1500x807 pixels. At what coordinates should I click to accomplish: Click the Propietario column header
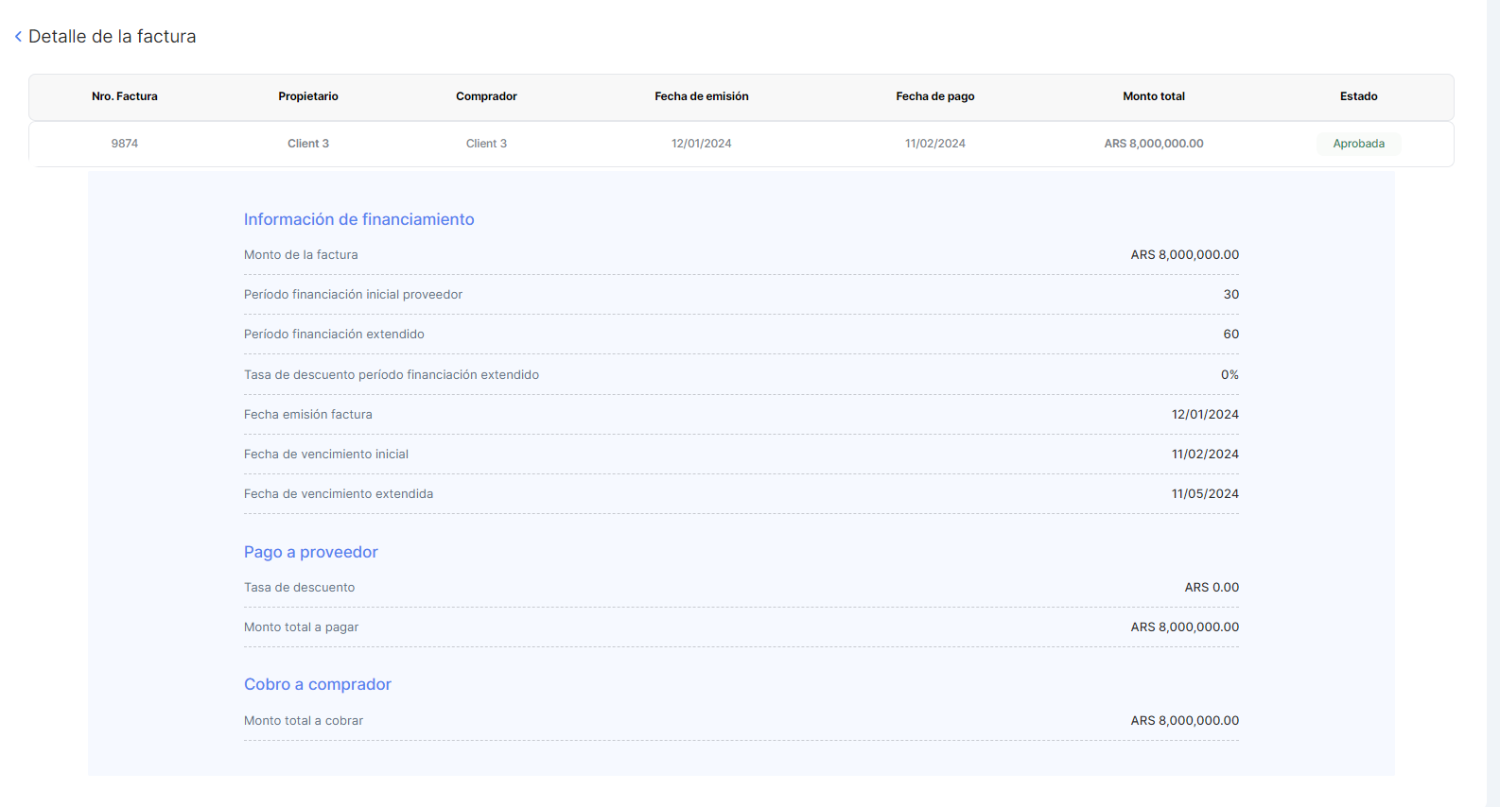tap(308, 96)
